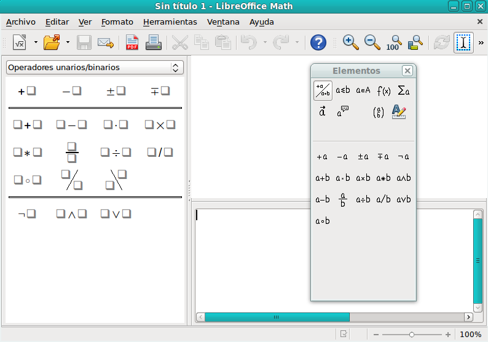
Task: Select Operators Σa category in Elementos
Action: click(404, 90)
